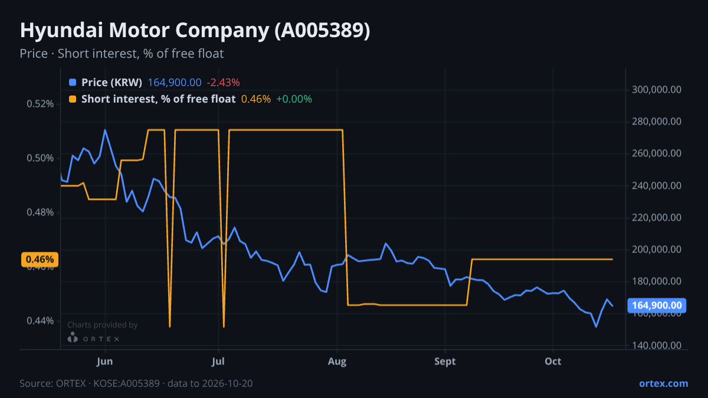
Task: Click the 0.46% short interest legend value
Action: (256, 99)
